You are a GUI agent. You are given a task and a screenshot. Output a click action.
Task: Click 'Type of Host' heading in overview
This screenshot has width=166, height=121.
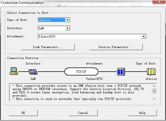(145, 64)
